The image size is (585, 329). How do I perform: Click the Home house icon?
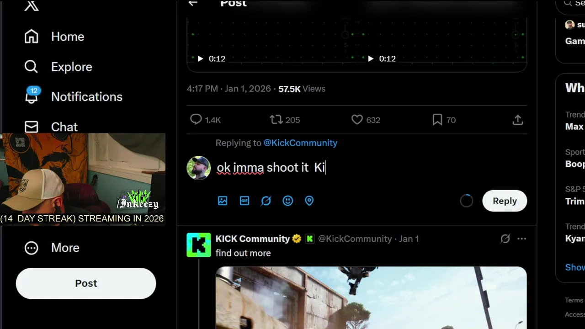tap(32, 37)
